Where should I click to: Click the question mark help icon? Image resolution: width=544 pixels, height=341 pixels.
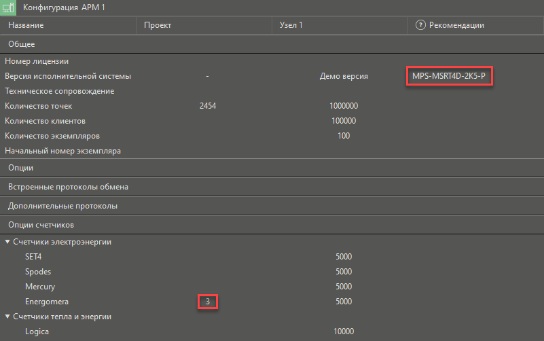point(420,25)
